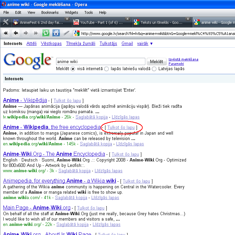The image size is (235, 235).
Task: Click 'Tulkot šo lapu' beside Anime-Wiki.Org Encyclopedia
Action: 125,154
